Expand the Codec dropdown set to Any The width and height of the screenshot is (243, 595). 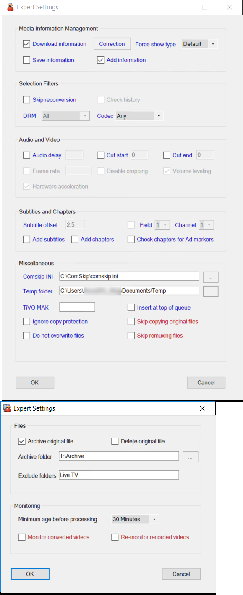(x=139, y=116)
